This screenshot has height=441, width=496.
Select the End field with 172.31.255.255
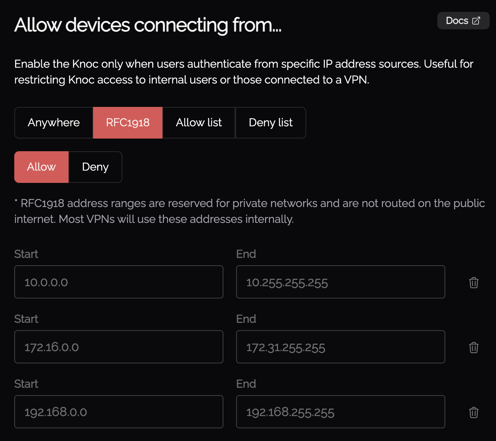[341, 347]
